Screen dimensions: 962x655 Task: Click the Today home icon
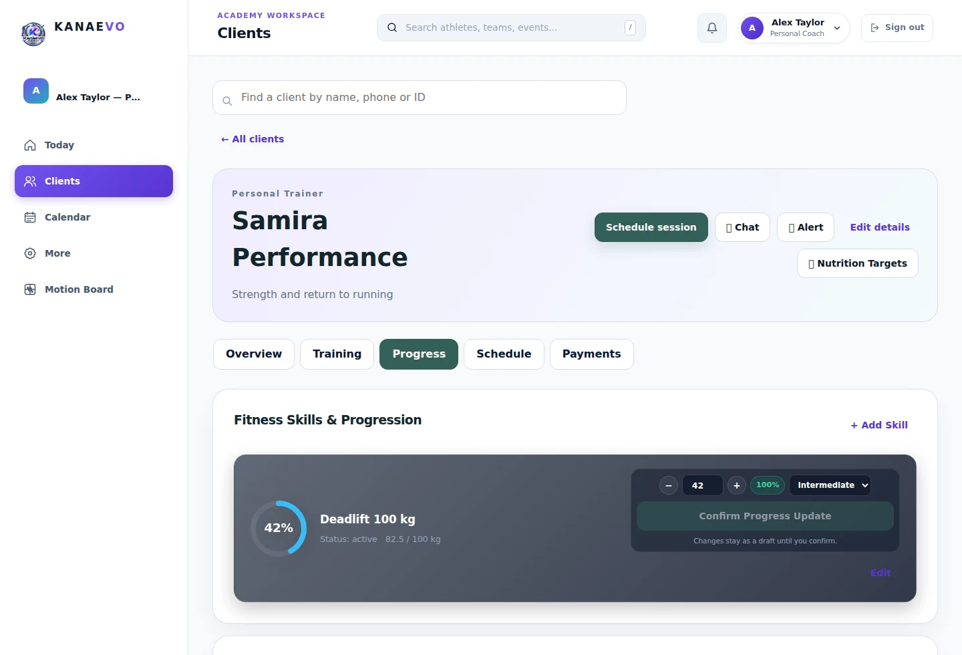coord(30,145)
